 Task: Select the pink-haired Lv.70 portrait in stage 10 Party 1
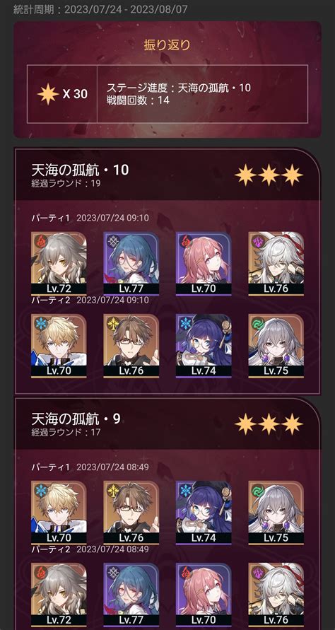(204, 264)
